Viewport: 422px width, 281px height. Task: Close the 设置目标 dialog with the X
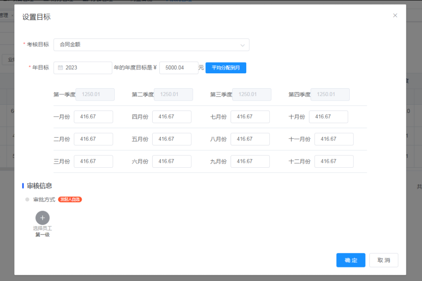click(395, 15)
